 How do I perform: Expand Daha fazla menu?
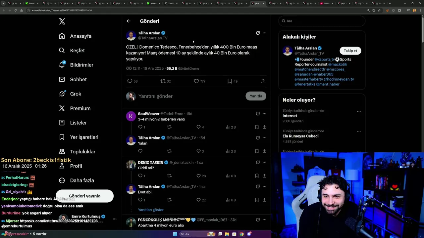pos(76,180)
